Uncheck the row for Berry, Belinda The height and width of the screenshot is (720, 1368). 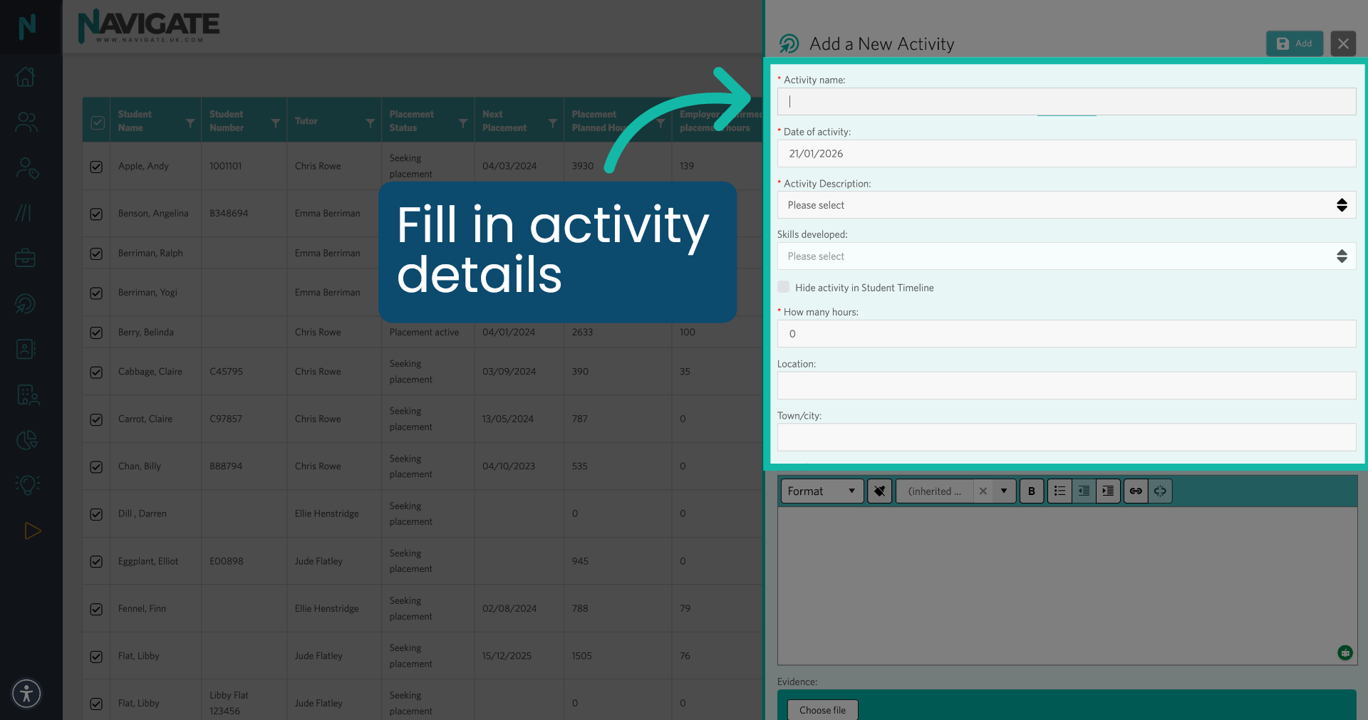(x=96, y=332)
